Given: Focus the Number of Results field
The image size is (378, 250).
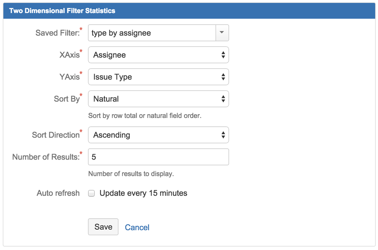Looking at the screenshot, I should 158,157.
